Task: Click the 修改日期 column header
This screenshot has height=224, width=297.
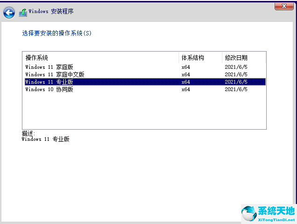Action: pyautogui.click(x=244, y=58)
